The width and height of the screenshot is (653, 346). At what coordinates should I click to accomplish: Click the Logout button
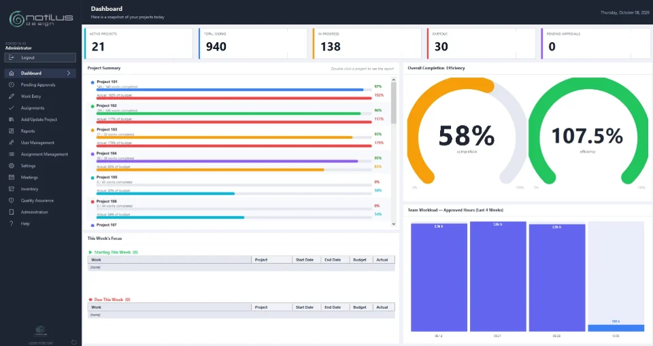pos(40,58)
